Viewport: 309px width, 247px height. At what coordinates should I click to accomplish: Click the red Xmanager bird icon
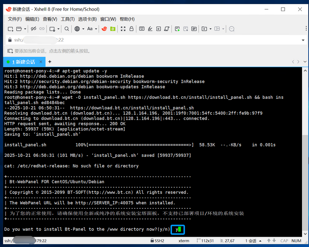[x=105, y=29]
